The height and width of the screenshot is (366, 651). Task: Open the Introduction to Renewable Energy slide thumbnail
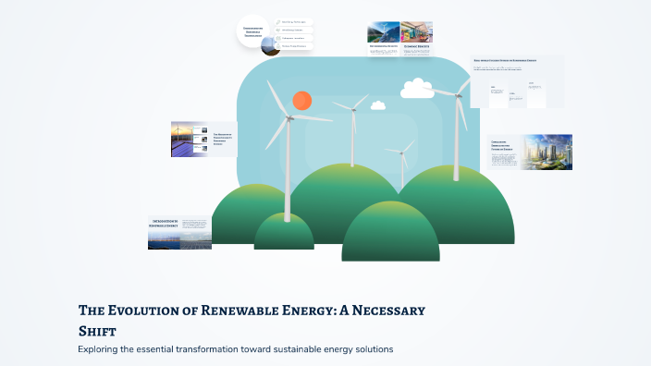tap(179, 232)
